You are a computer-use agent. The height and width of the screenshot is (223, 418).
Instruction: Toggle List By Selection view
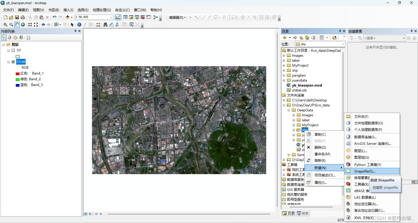[21, 38]
